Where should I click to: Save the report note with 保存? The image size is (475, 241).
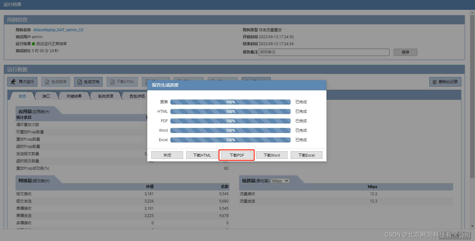(x=405, y=52)
